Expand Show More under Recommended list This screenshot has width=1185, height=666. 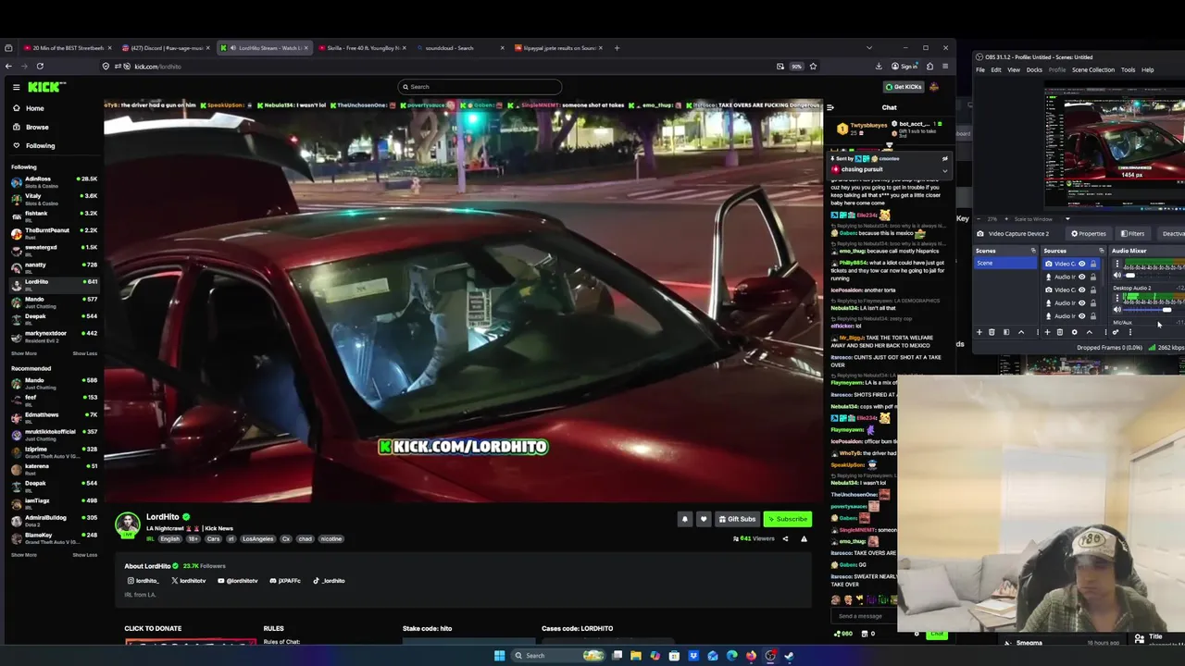click(24, 555)
